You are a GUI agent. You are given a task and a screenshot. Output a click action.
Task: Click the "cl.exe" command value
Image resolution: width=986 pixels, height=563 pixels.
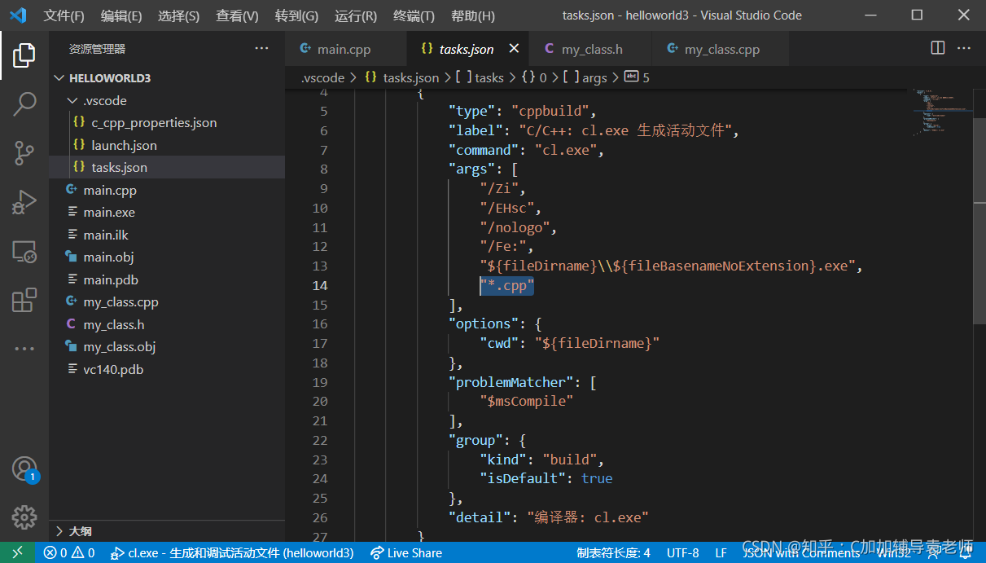(566, 150)
